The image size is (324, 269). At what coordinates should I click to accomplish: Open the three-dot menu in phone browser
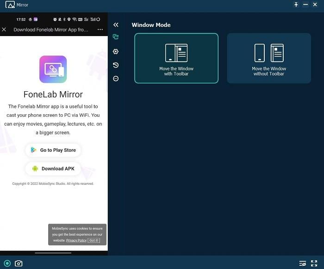click(100, 30)
